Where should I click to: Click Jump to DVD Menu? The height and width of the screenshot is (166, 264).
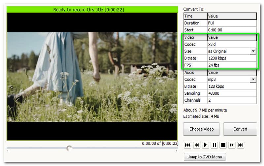pos(205,157)
